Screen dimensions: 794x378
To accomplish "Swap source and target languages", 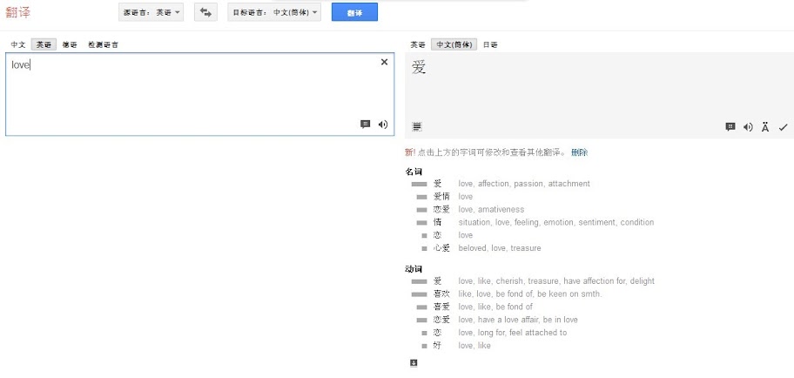I will click(x=205, y=12).
